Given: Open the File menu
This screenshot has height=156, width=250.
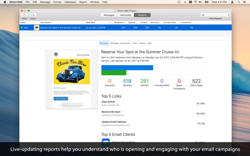Looking at the screenshot, I should coord(27,2).
